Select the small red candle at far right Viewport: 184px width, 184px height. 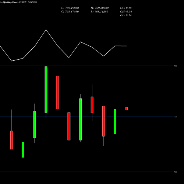coord(127,109)
